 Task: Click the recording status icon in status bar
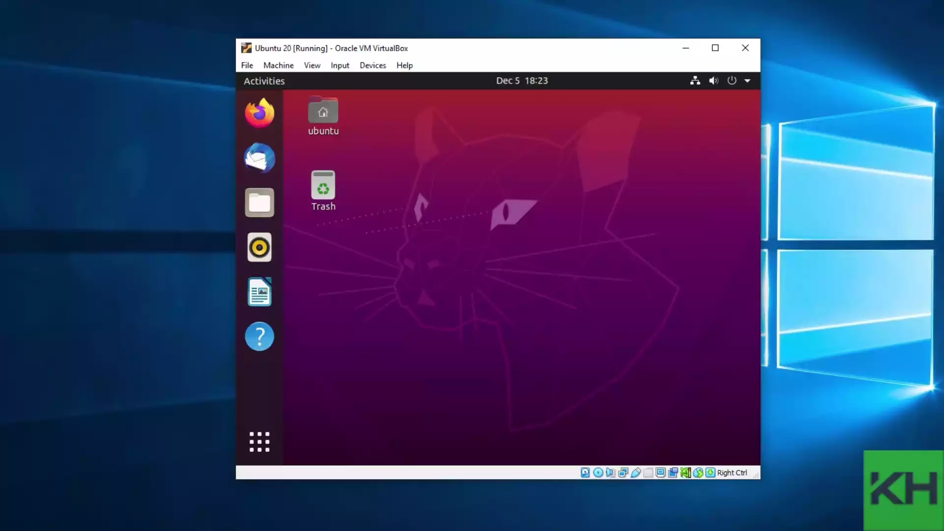pyautogui.click(x=673, y=472)
